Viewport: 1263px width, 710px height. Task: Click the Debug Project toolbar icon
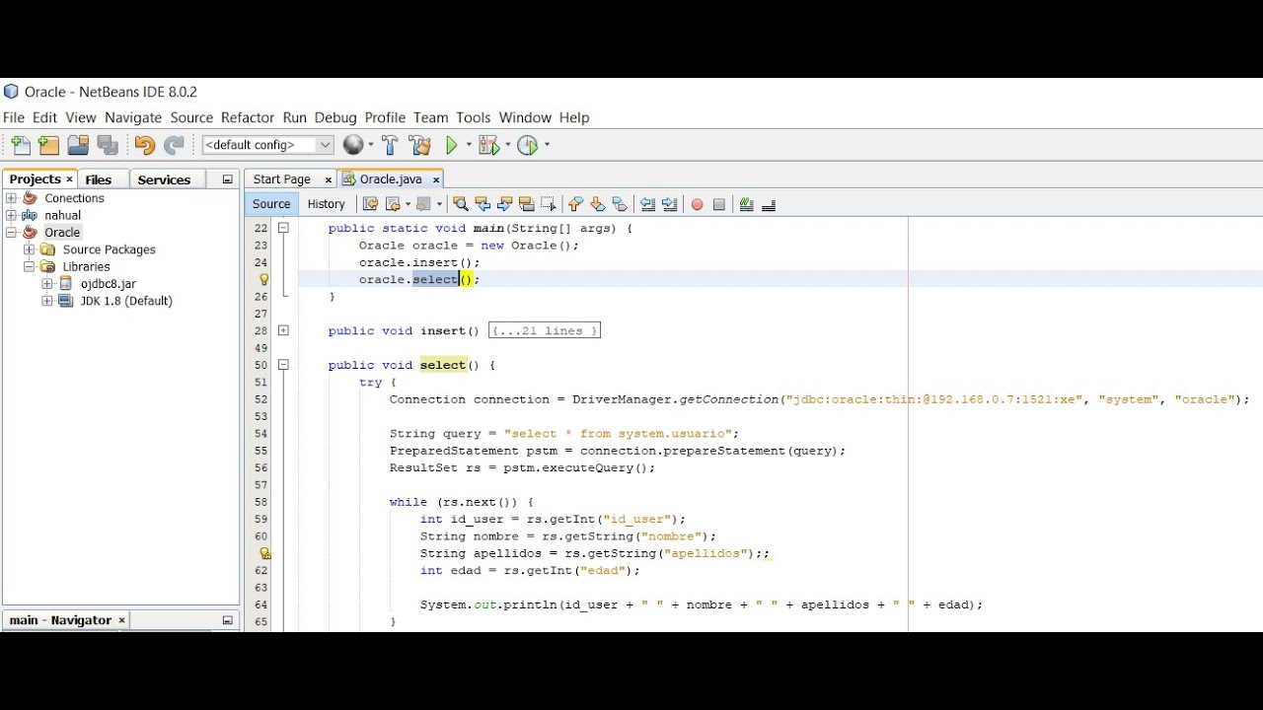[488, 145]
